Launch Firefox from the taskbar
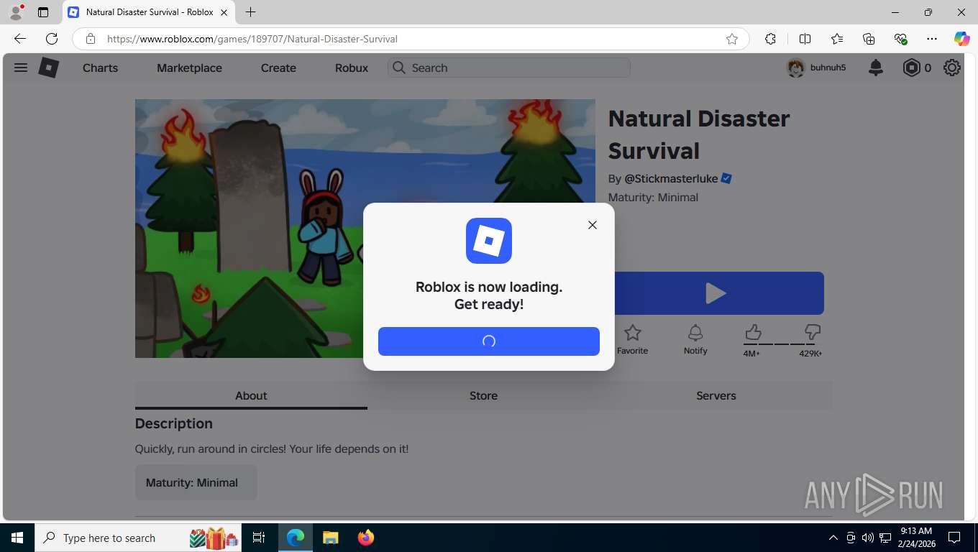The height and width of the screenshot is (552, 978). pos(366,538)
